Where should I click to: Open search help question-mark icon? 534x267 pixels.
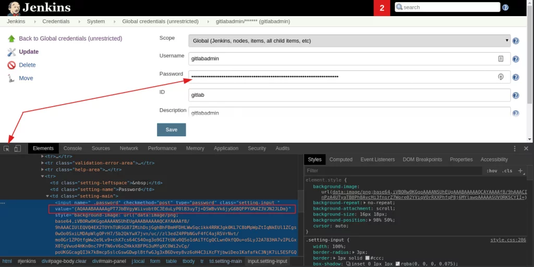point(505,7)
